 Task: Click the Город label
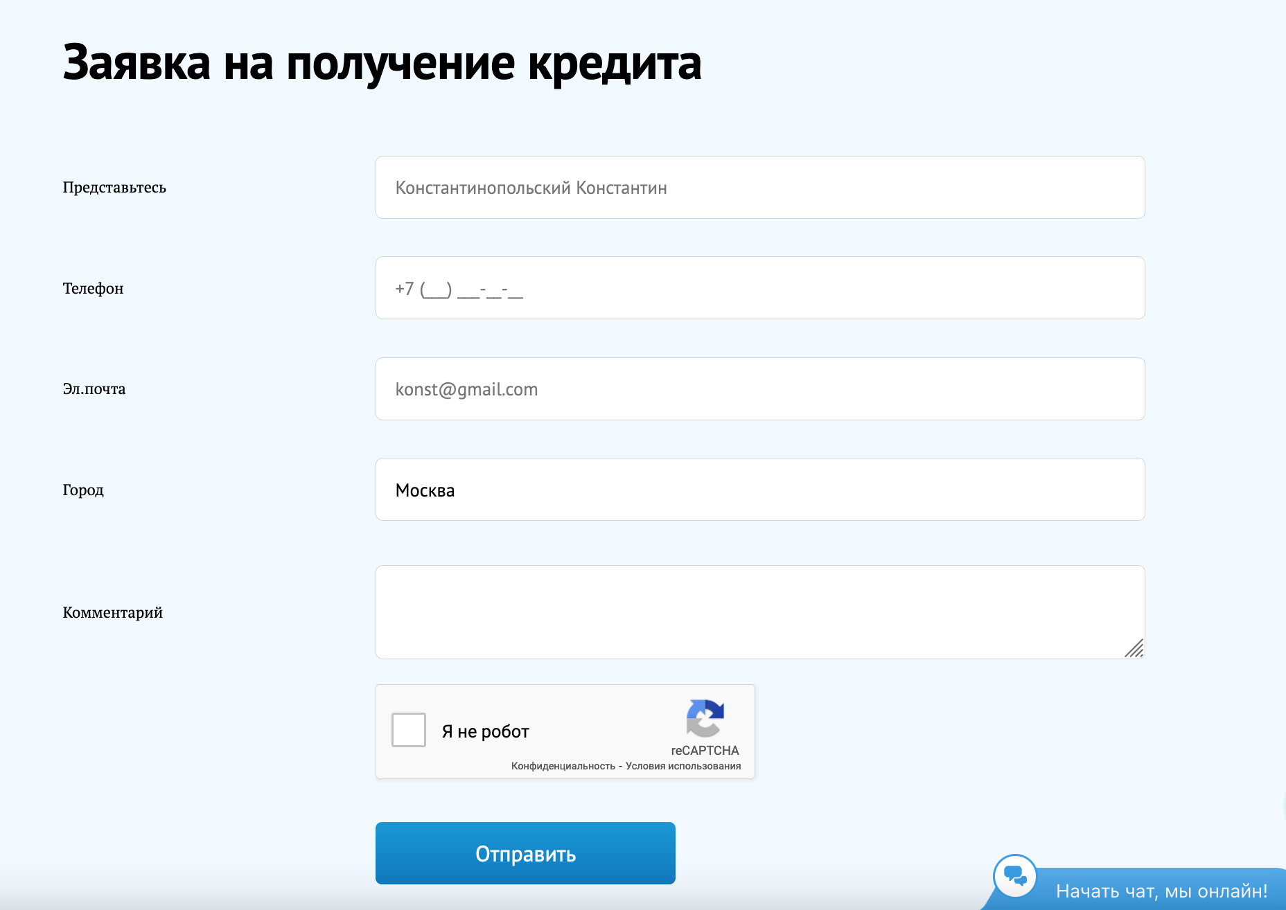83,490
